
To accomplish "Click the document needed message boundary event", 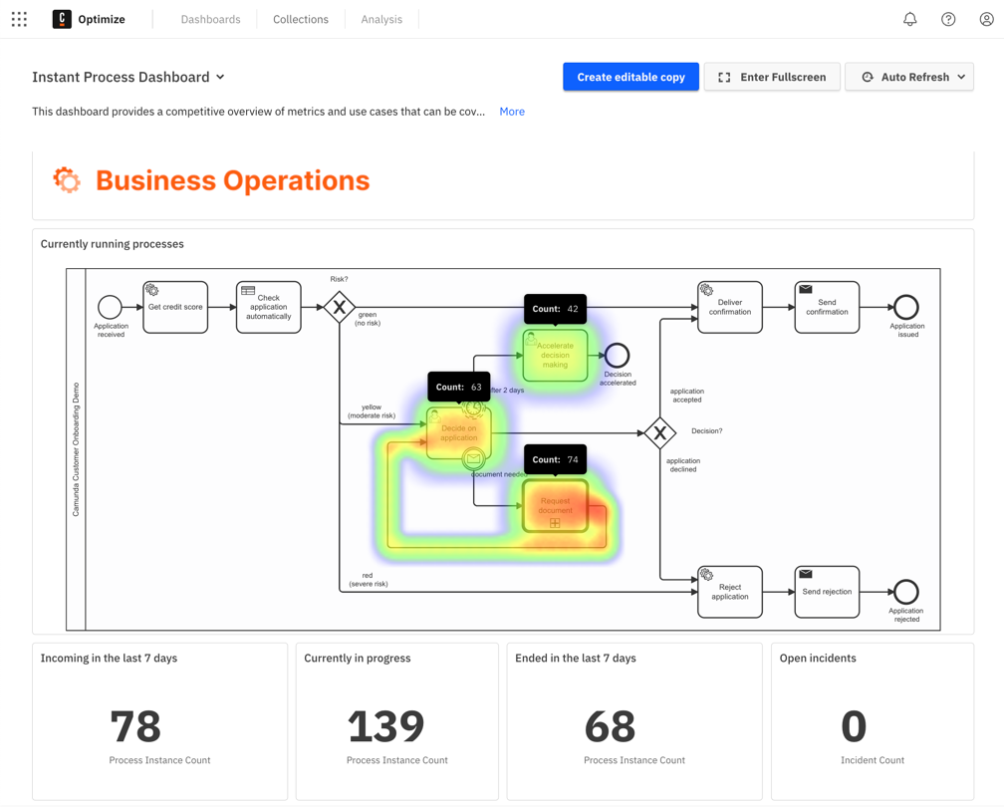I will (x=474, y=458).
